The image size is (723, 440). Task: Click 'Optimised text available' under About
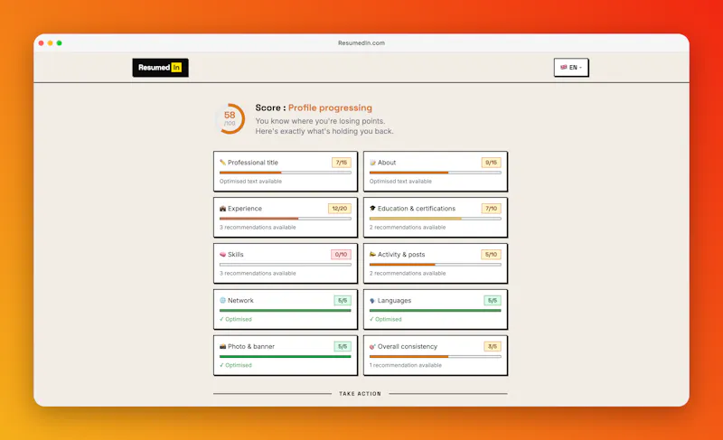point(400,181)
